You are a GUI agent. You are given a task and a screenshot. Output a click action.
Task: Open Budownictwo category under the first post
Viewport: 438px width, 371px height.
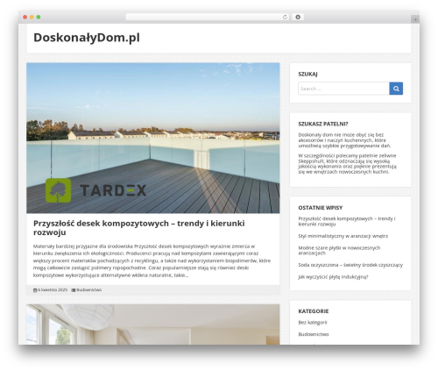tap(89, 290)
